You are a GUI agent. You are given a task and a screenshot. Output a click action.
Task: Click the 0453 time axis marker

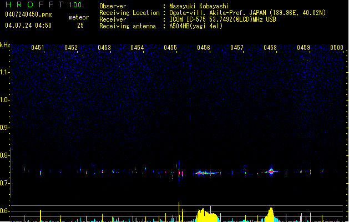pos(104,48)
